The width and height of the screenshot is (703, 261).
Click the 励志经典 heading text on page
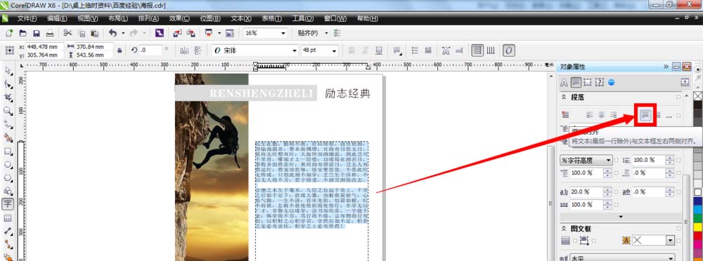(x=349, y=93)
